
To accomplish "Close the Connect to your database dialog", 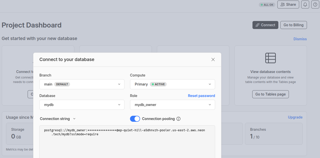I will (213, 59).
